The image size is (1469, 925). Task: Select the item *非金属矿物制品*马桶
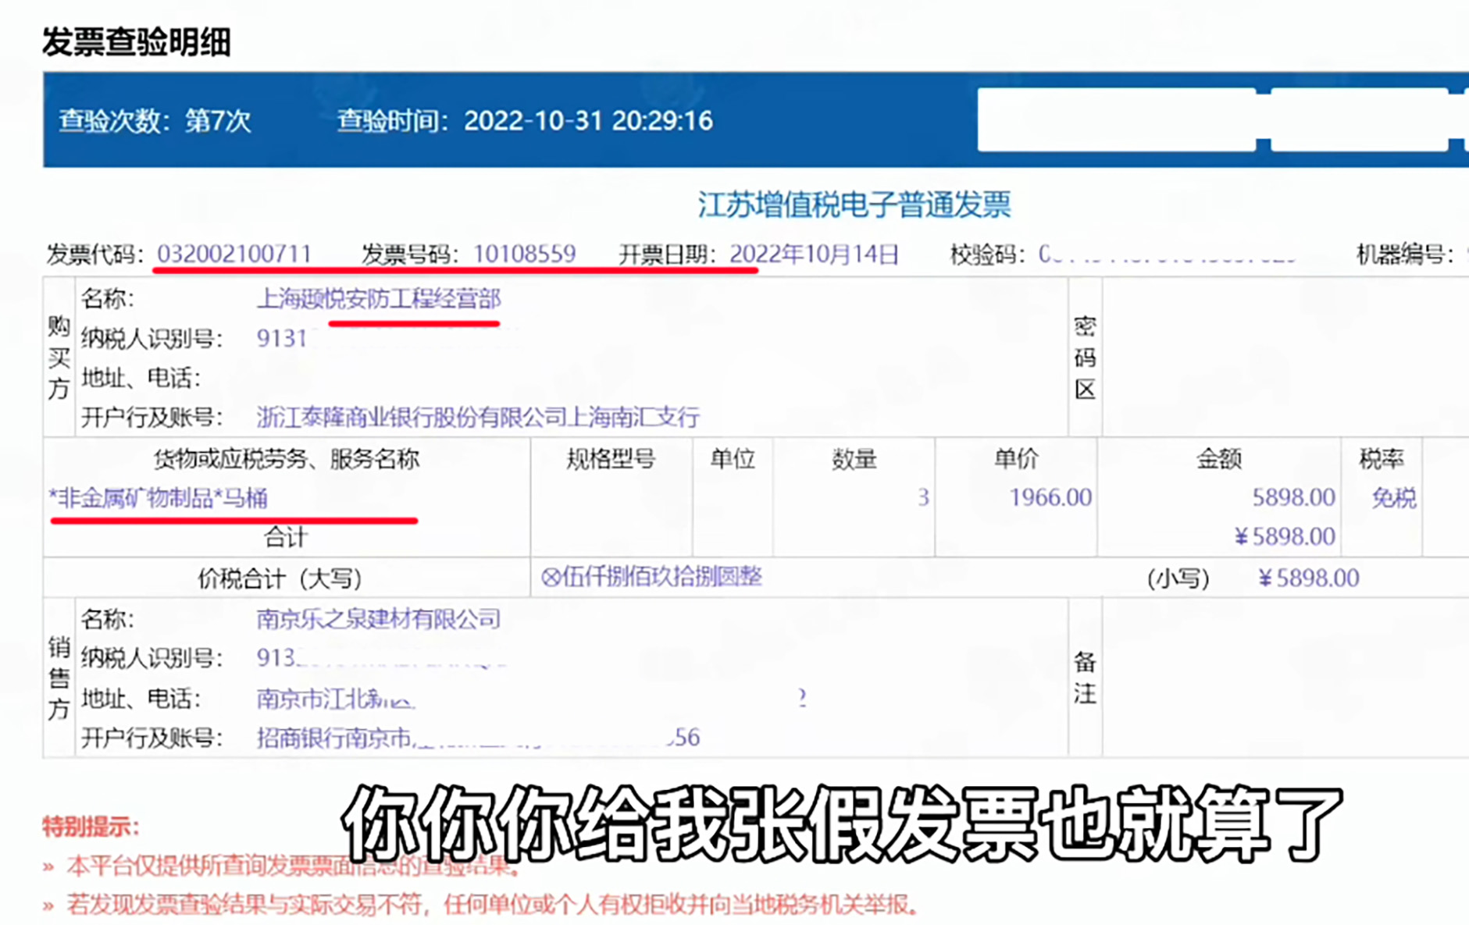point(159,498)
